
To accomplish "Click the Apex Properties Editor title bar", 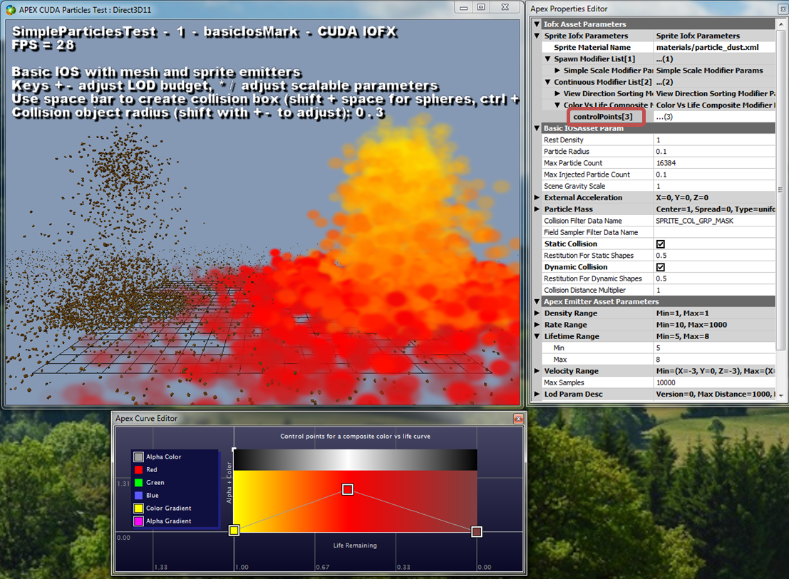I will pos(658,9).
